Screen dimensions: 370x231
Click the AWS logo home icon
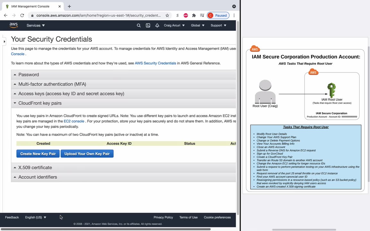pos(14,25)
